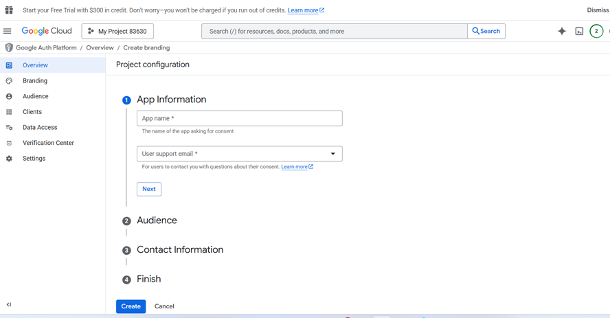Click the Audience person icon
Screen dimensions: 610x318
pos(9,96)
